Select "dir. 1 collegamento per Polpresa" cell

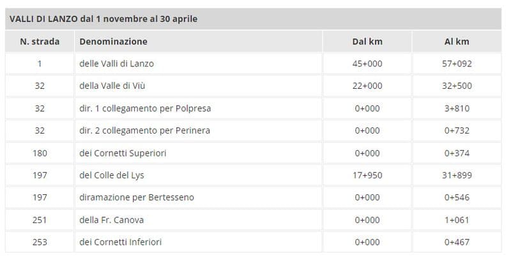[145, 109]
